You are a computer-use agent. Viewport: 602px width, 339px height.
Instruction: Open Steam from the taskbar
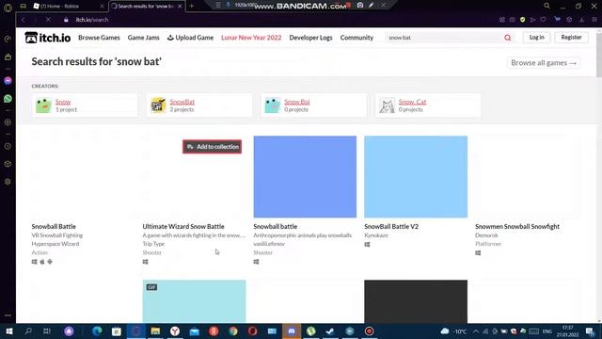coord(330,331)
